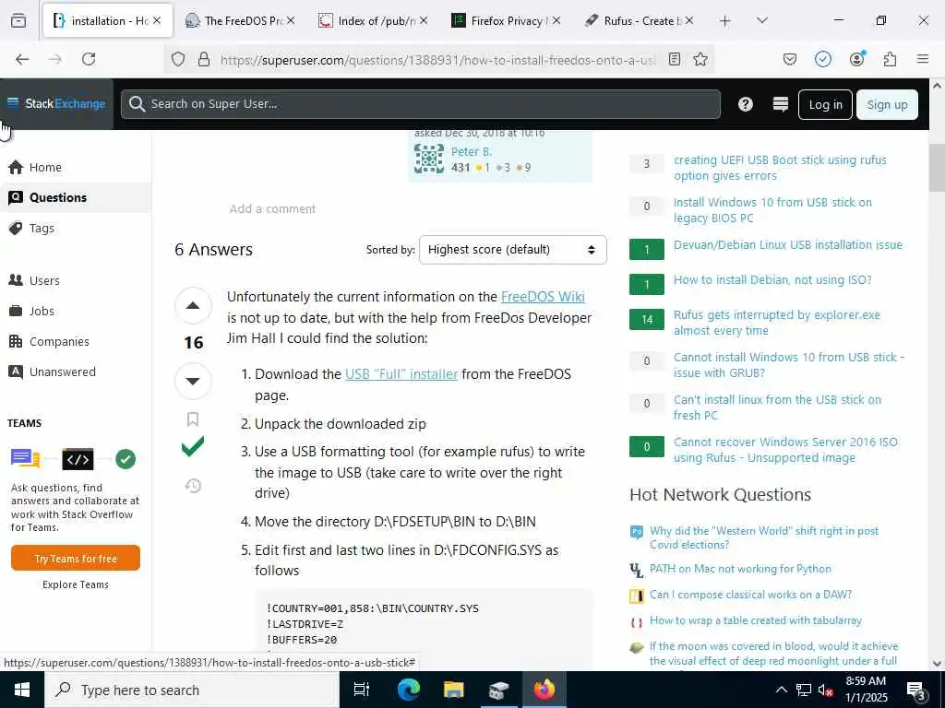Click the Stack Exchange logo
The height and width of the screenshot is (708, 945).
56,103
